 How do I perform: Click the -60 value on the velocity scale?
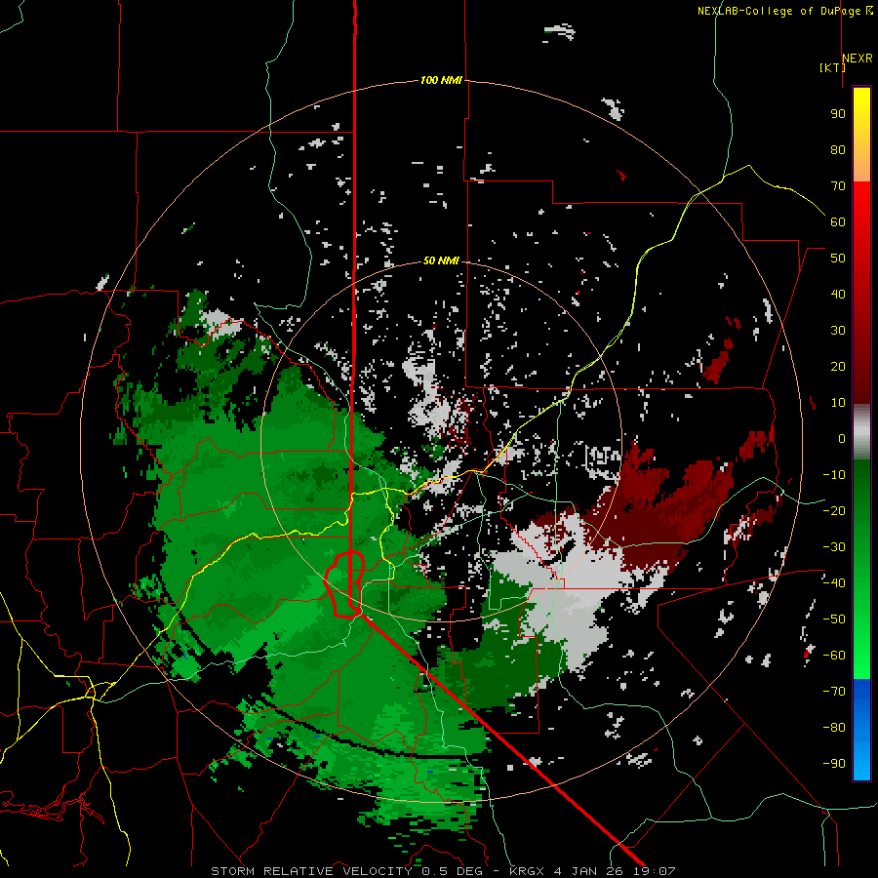pyautogui.click(x=834, y=656)
